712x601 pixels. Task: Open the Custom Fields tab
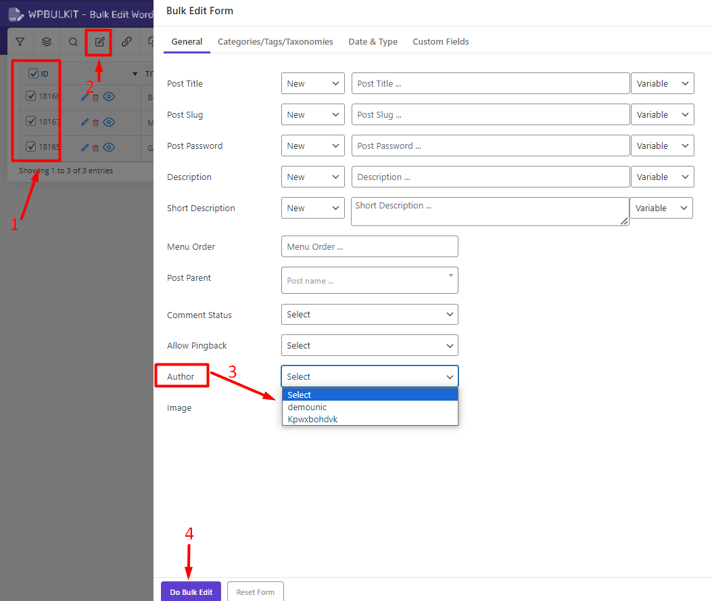(440, 41)
